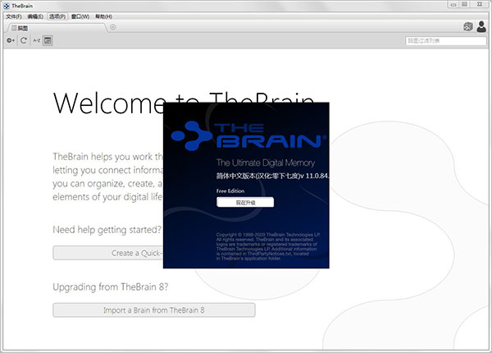Click the 'The Ultimate Digital Memory' tagline
Image resolution: width=492 pixels, height=353 pixels.
click(x=266, y=163)
